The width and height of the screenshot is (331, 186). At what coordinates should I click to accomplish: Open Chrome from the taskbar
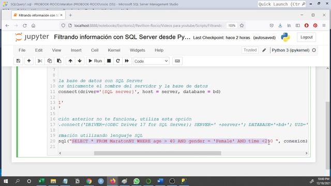coord(89,181)
